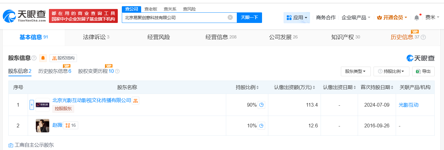Clear the search box with X icon
Viewport: 444px width, 150px height.
(x=230, y=17)
